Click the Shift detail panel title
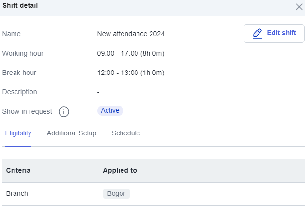Viewport: 305px width, 207px height. click(x=20, y=5)
